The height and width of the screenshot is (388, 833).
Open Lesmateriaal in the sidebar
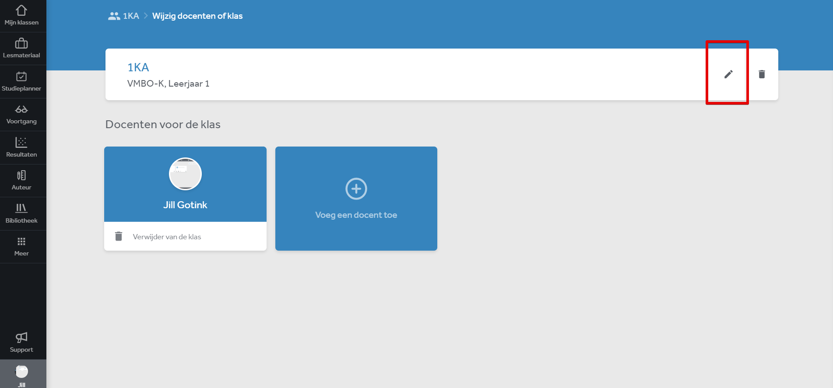coord(21,49)
